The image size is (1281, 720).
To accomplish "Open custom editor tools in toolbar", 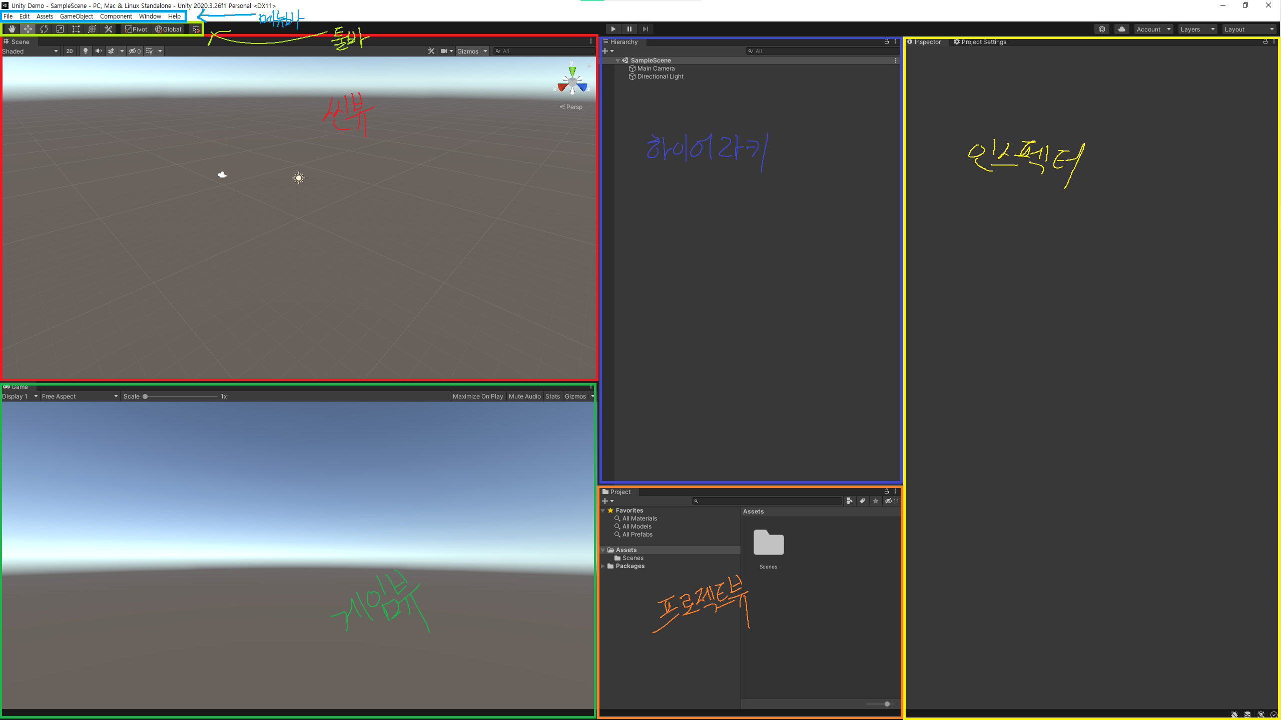I will [x=108, y=29].
